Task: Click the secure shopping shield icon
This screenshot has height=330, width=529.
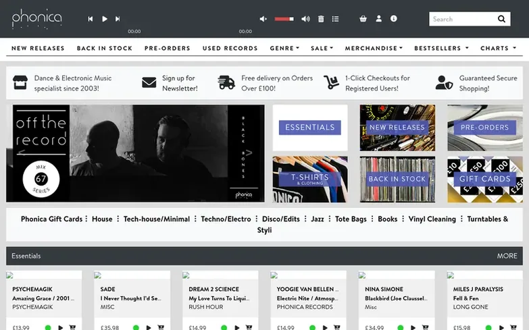Action: [444, 82]
